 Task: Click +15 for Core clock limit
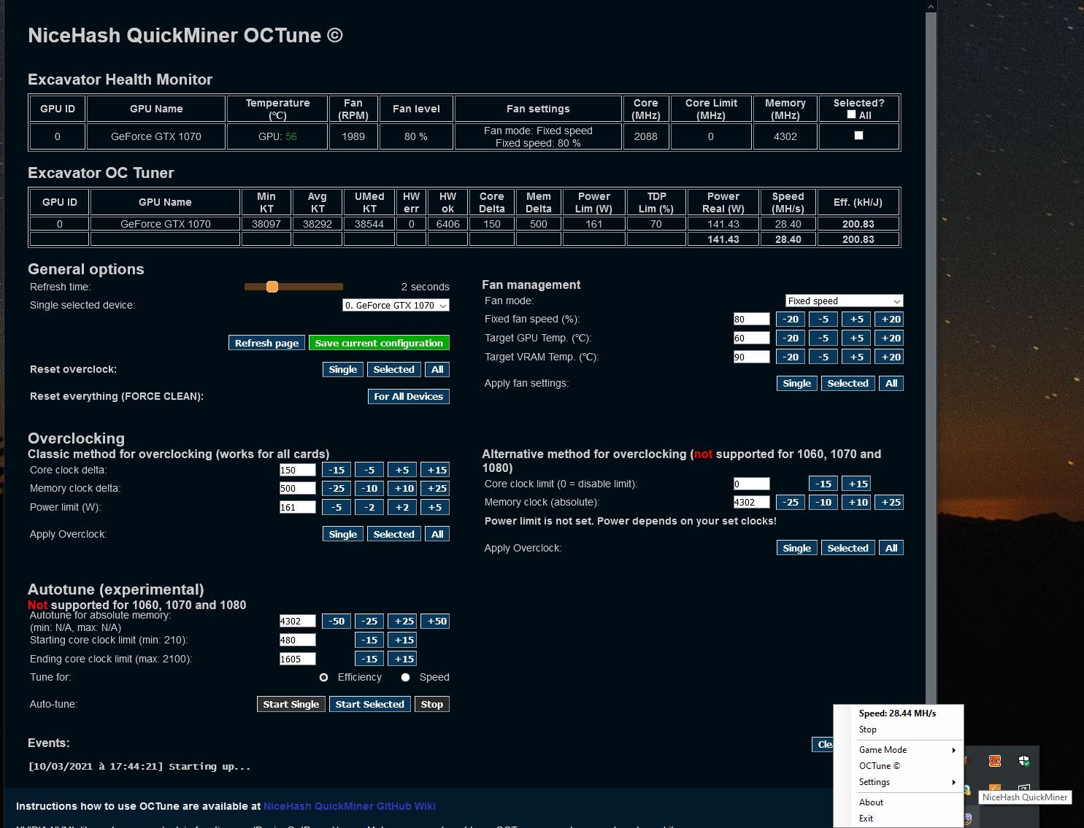[x=856, y=484]
